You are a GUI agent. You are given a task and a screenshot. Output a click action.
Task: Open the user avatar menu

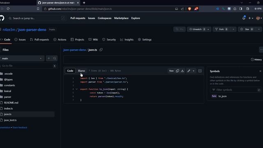click(258, 18)
